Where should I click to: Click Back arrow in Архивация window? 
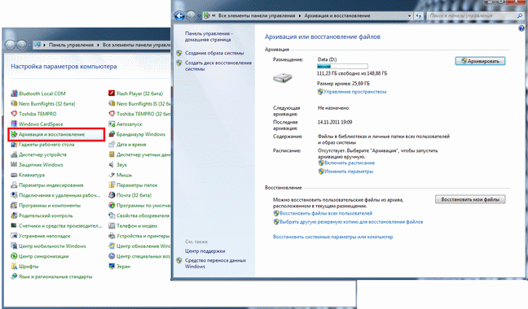click(x=179, y=15)
